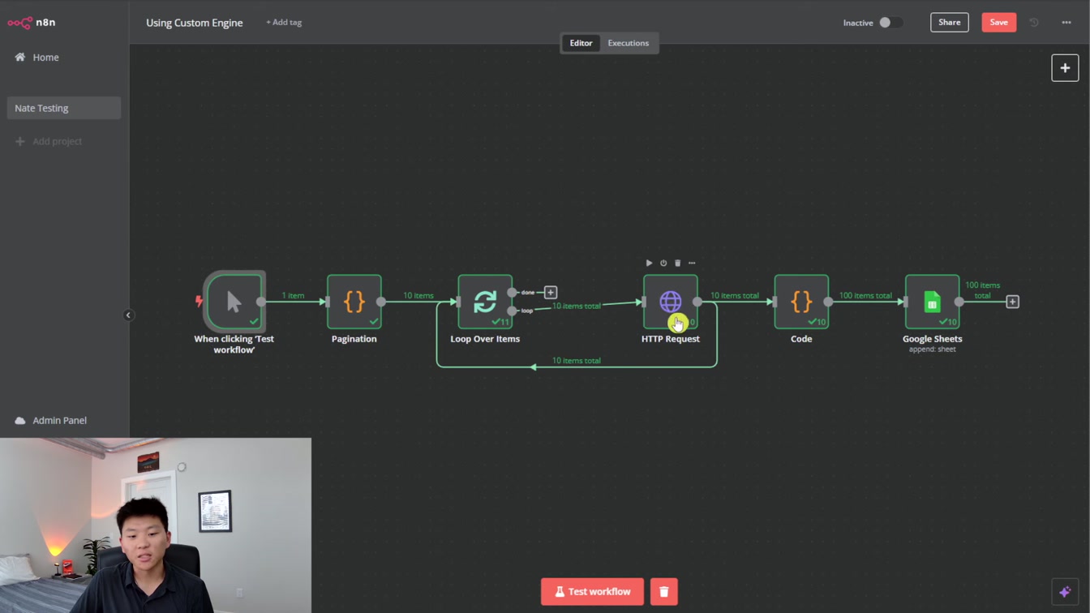The height and width of the screenshot is (613, 1090).
Task: Click the red trigger lightning bolt icon
Action: [199, 302]
